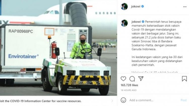Click jokowi avatar beside the caption
The height and width of the screenshot is (106, 189).
pyautogui.click(x=124, y=23)
